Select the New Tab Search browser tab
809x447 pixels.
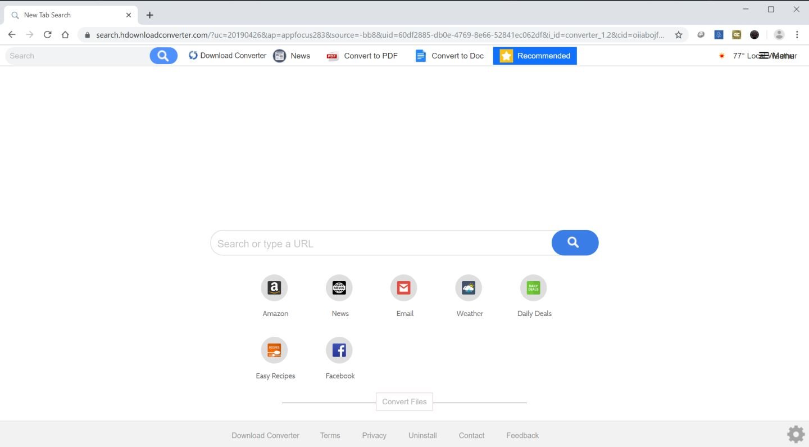point(71,15)
